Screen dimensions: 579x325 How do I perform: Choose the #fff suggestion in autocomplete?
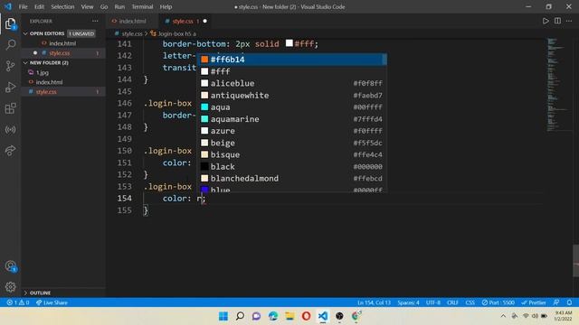coord(291,71)
